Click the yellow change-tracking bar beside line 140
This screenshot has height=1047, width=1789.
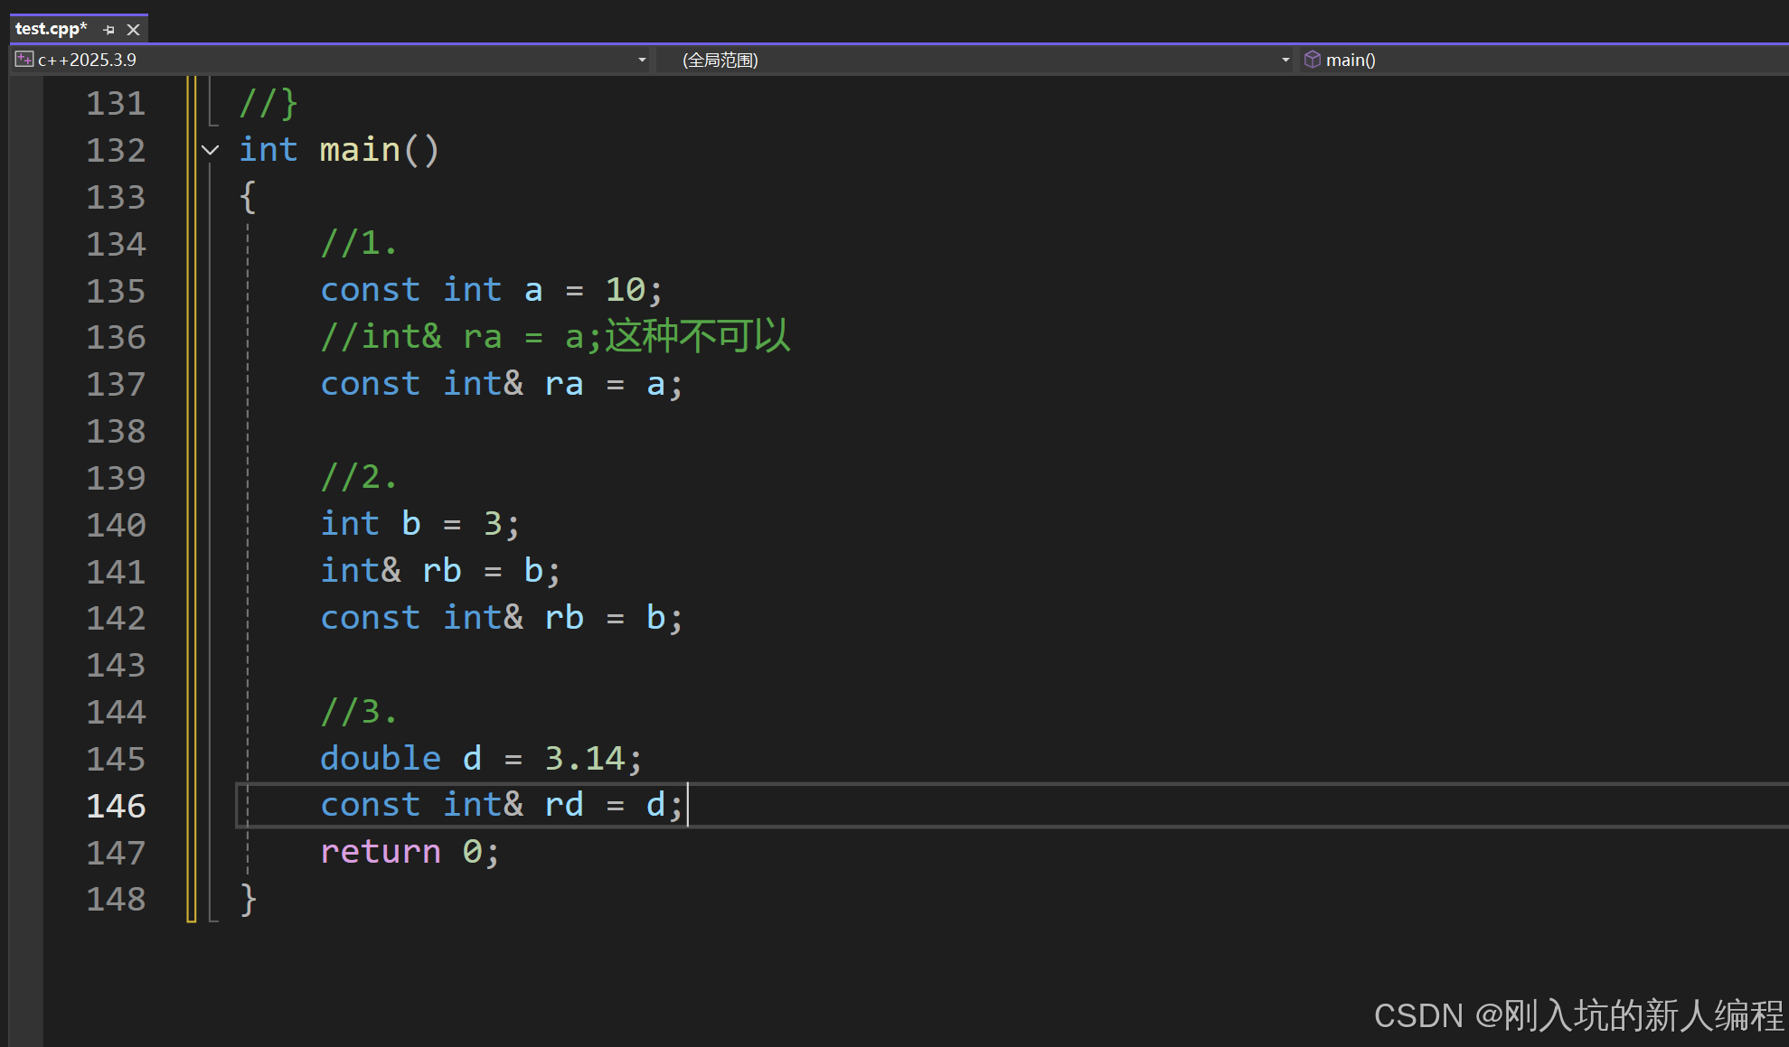191,525
